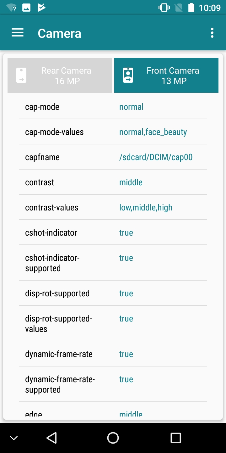Tap the vibrate mode status icon

pyautogui.click(x=164, y=8)
